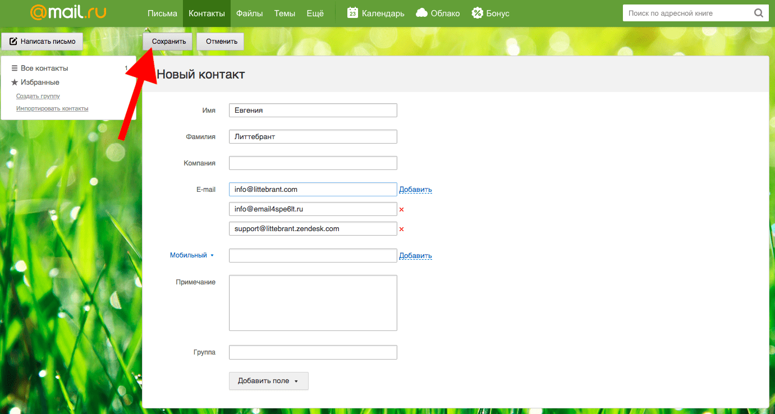775x414 pixels.
Task: Open the Импортировать контакты link
Action: pyautogui.click(x=52, y=108)
